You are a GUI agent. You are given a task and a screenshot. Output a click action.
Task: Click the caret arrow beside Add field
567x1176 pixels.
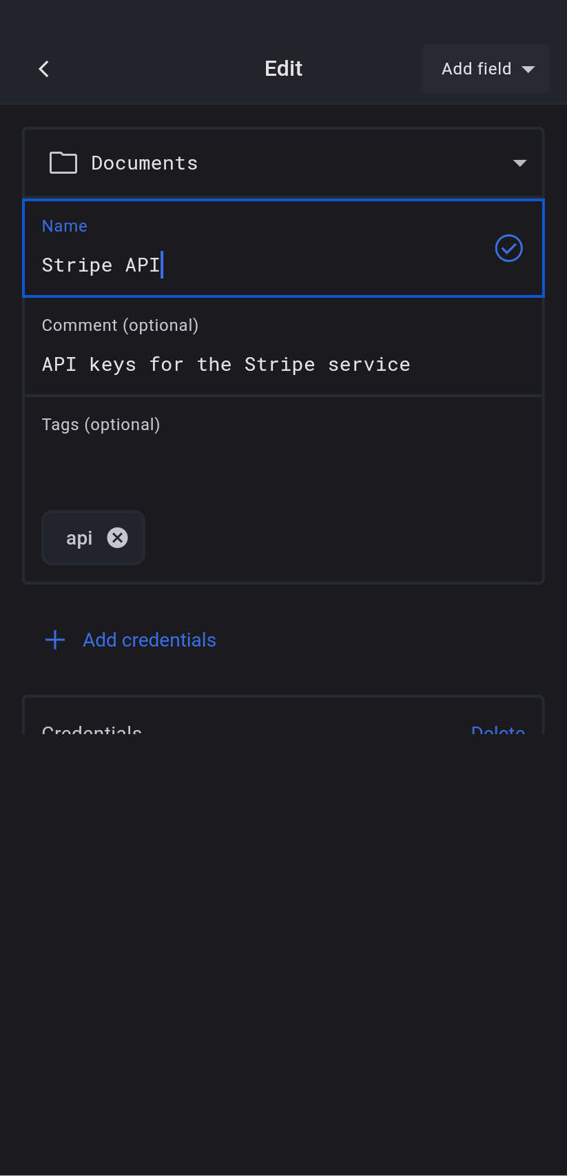[x=528, y=69]
